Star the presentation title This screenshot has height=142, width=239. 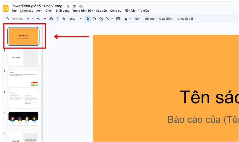tap(68, 6)
